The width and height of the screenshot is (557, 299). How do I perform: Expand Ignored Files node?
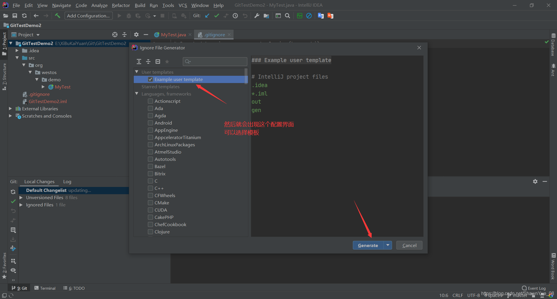coord(21,205)
